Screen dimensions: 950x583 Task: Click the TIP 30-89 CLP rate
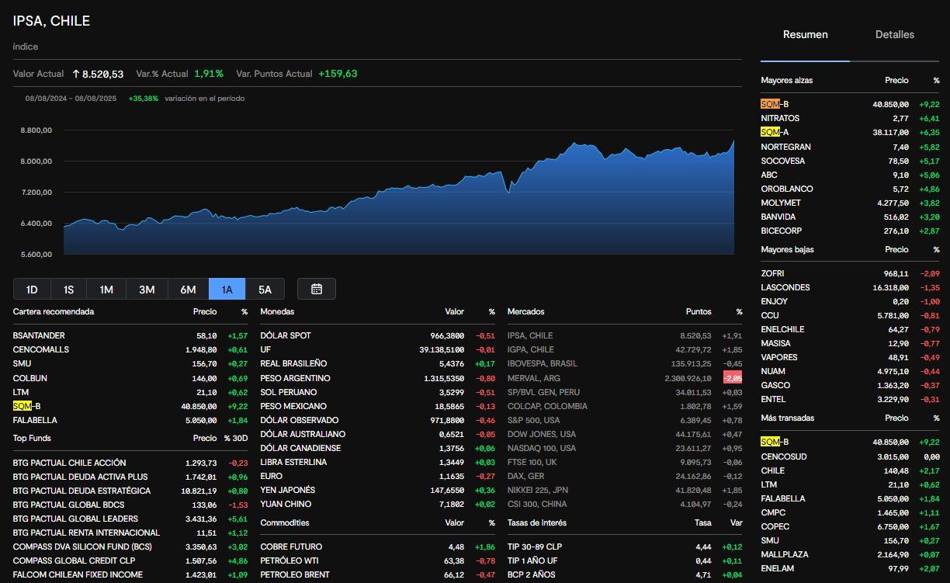[625, 547]
